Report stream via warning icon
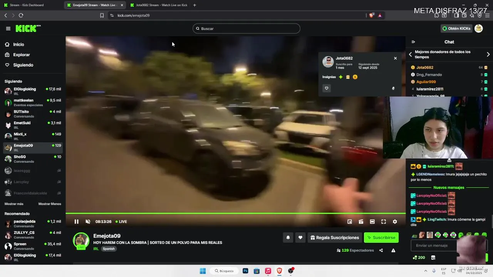Screen dimensions: 493x277 (393, 250)
